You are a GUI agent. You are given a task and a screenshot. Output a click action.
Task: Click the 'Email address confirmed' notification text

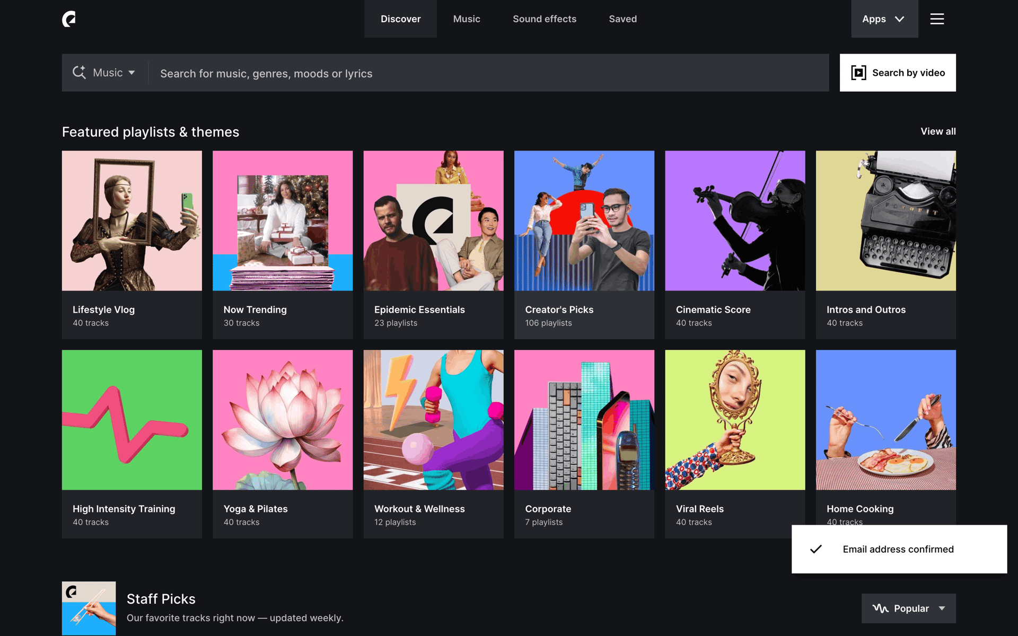[898, 549]
